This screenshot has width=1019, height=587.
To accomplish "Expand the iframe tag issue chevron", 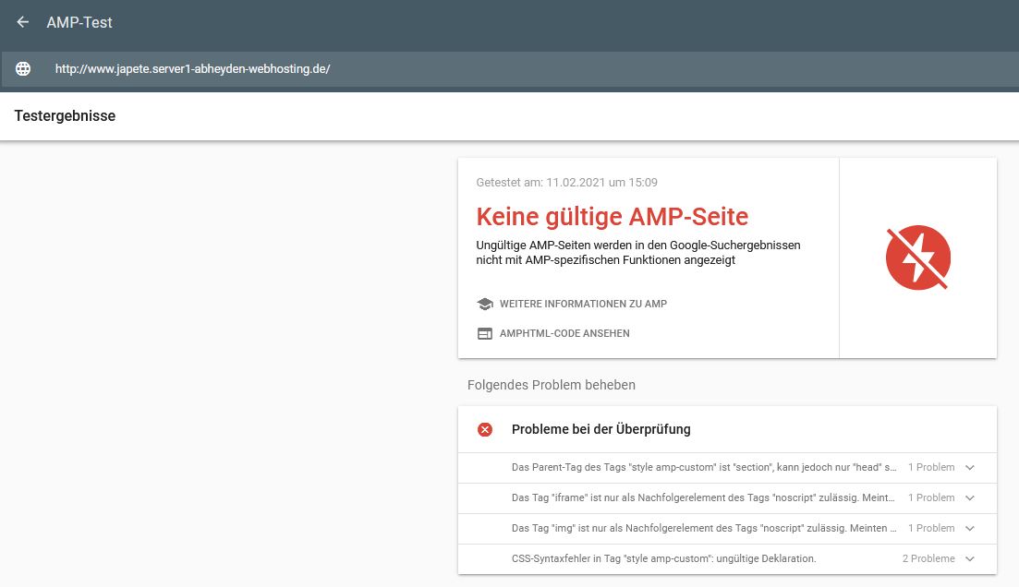I will point(969,497).
